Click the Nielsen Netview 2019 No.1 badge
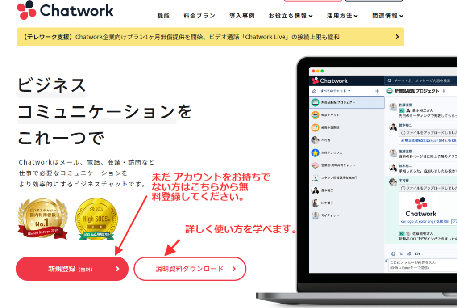This screenshot has width=457, height=308. (x=42, y=219)
